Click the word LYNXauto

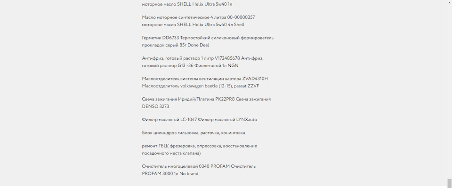(x=247, y=119)
